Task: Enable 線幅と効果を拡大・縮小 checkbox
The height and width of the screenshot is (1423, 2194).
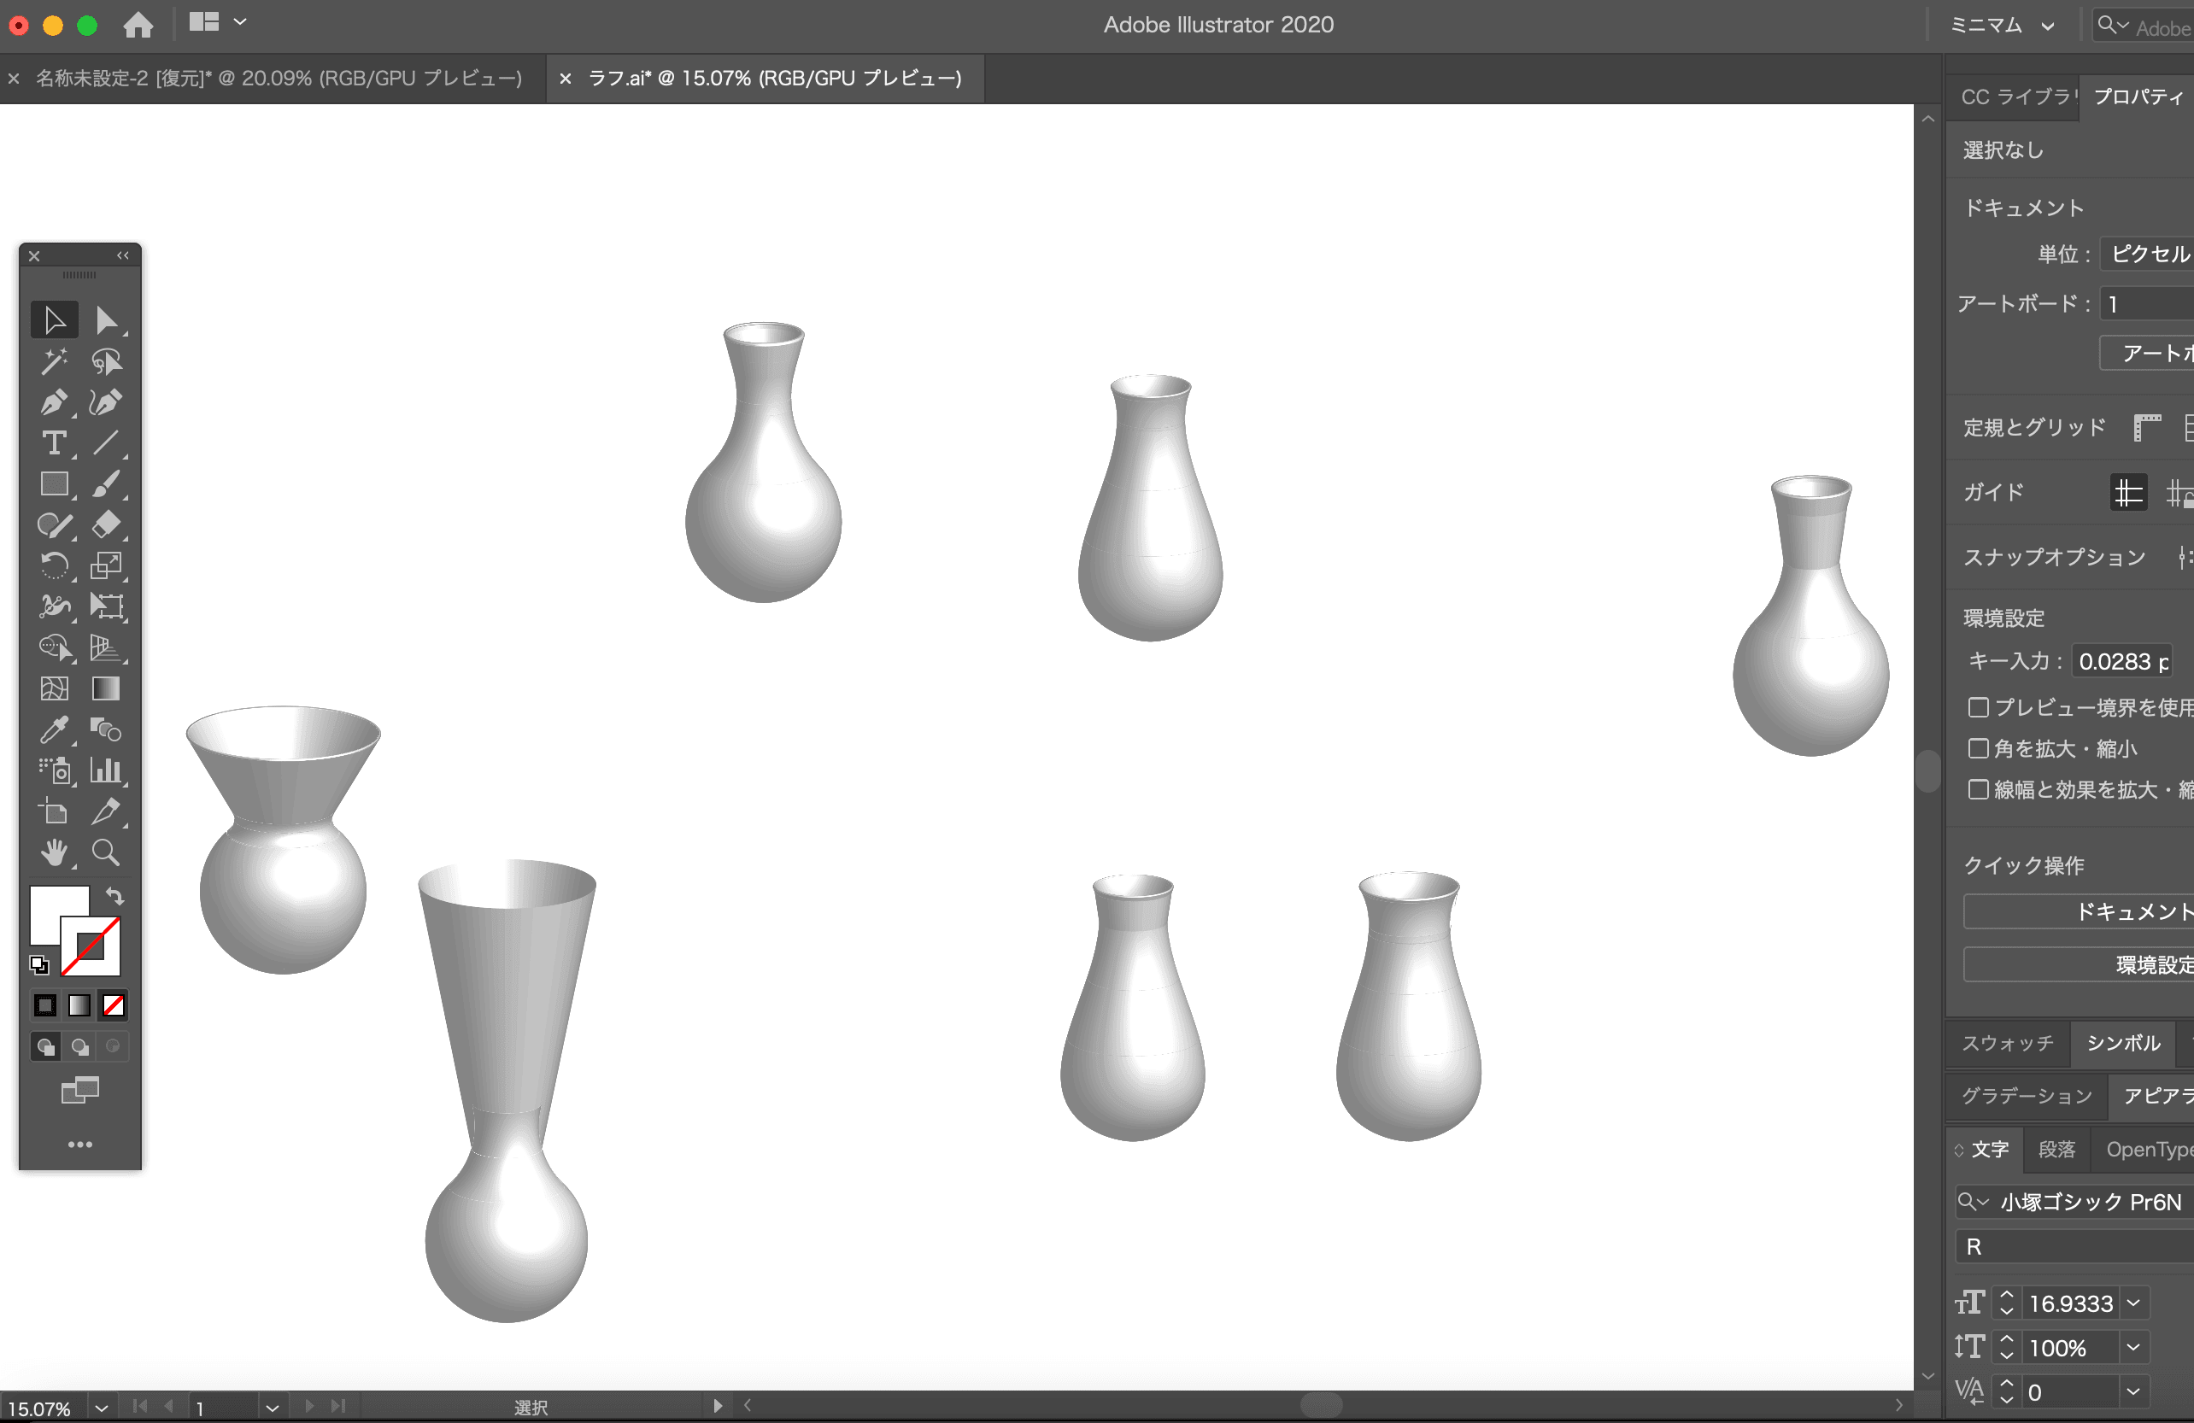Action: point(1977,790)
